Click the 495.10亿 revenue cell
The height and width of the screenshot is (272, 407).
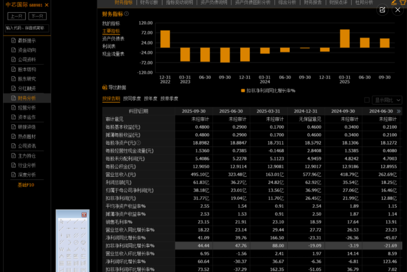click(x=200, y=175)
